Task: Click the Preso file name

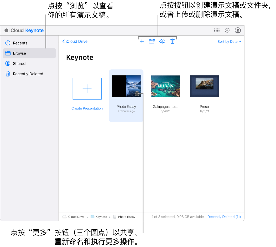Action: pyautogui.click(x=204, y=107)
